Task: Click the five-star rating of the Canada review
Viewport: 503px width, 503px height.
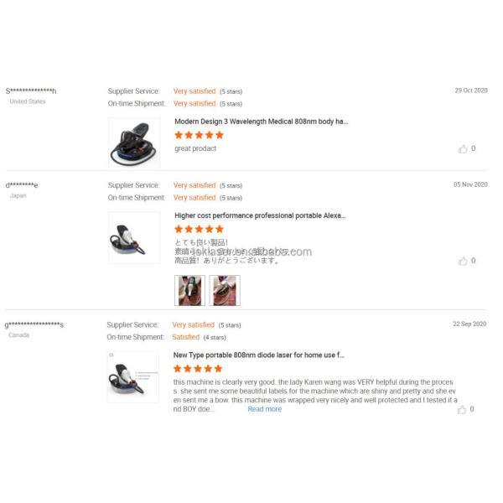Action: point(198,369)
